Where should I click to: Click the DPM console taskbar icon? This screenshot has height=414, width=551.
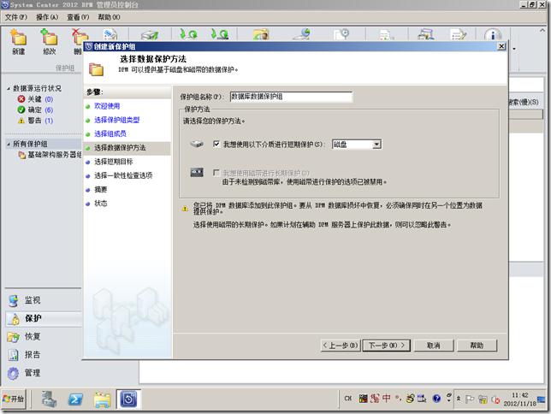point(128,399)
